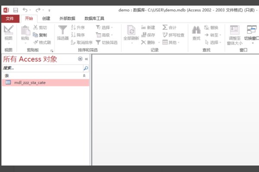Switch to the 外部数据 ribbon tab
259x172 pixels.
67,19
